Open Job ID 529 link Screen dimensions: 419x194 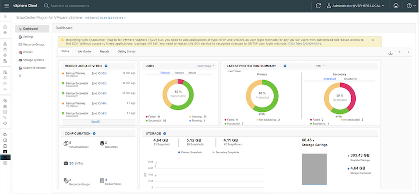tap(104, 94)
